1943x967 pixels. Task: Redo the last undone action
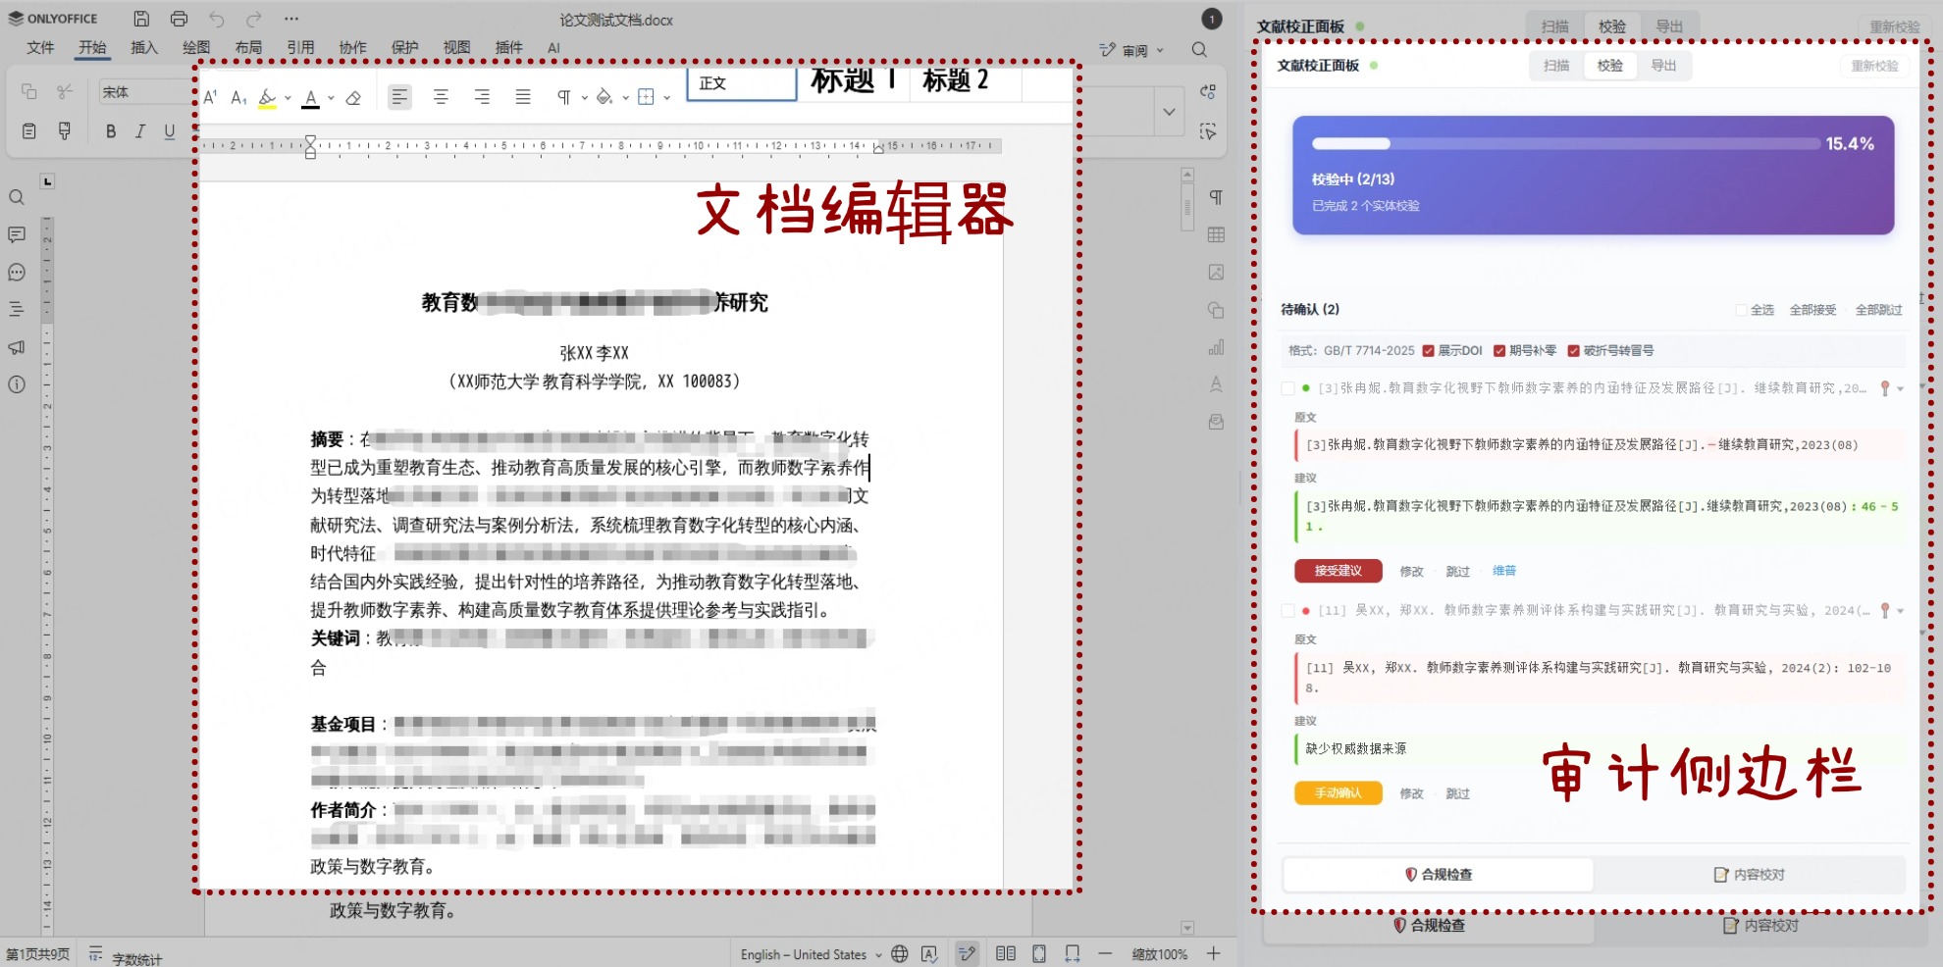click(x=254, y=19)
